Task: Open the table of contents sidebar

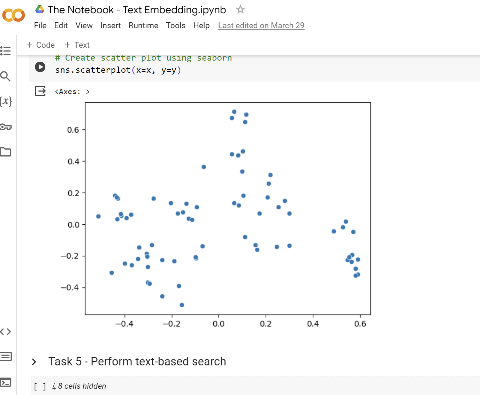Action: [6, 51]
